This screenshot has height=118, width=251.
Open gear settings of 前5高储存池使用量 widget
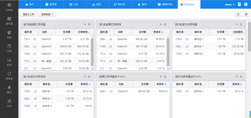tap(241, 24)
